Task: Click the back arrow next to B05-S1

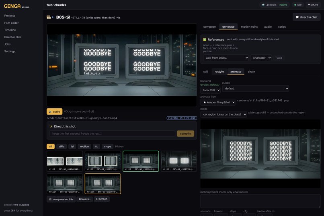Action: pyautogui.click(x=53, y=17)
